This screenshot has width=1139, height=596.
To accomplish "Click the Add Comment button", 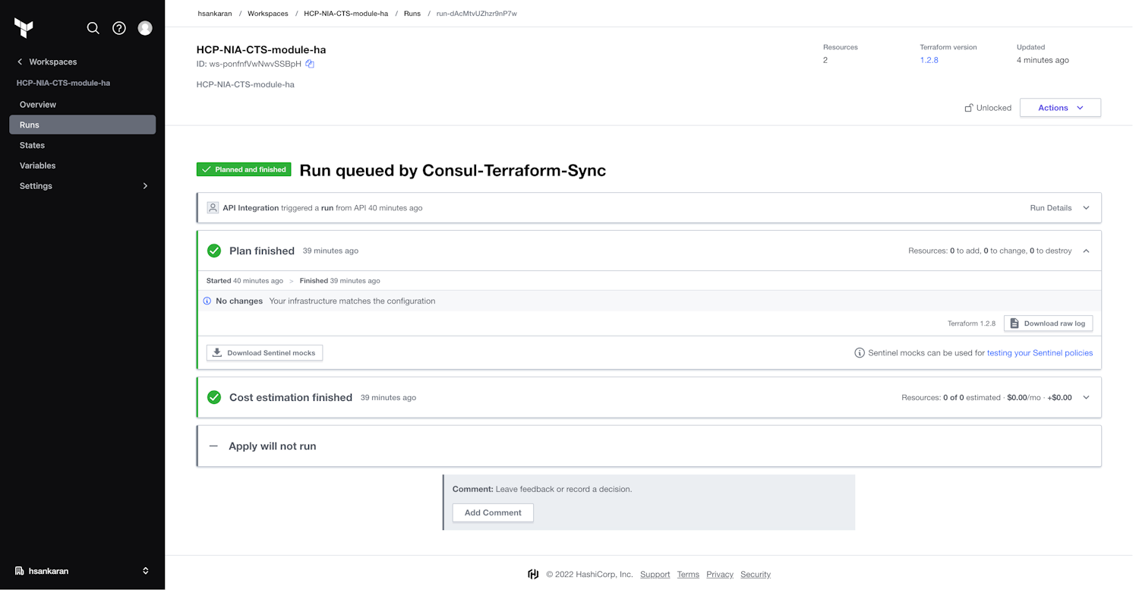I will [x=492, y=512].
